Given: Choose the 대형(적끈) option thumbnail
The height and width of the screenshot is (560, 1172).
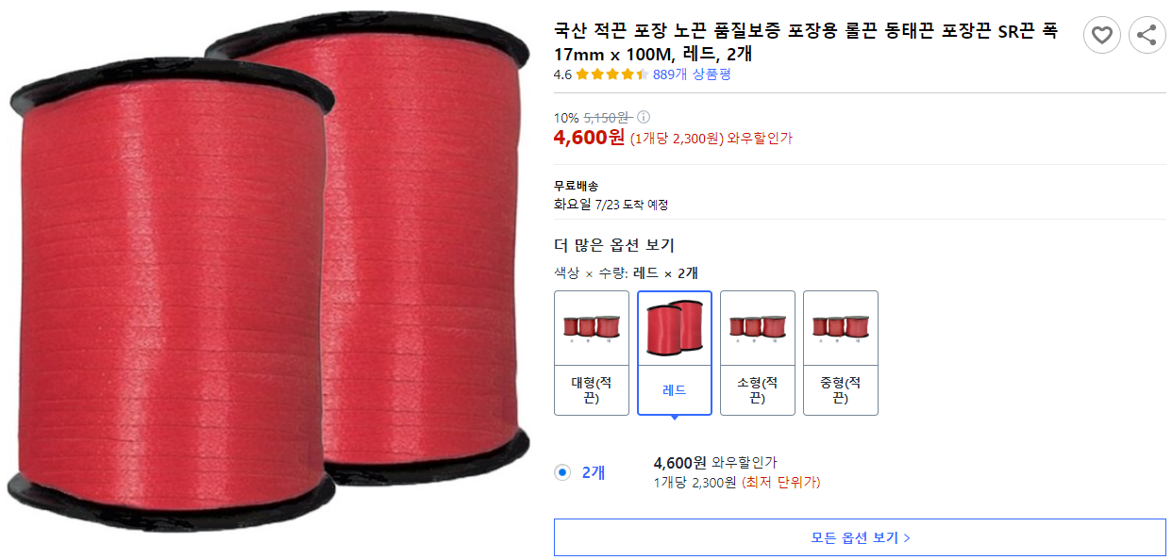Looking at the screenshot, I should pyautogui.click(x=592, y=353).
